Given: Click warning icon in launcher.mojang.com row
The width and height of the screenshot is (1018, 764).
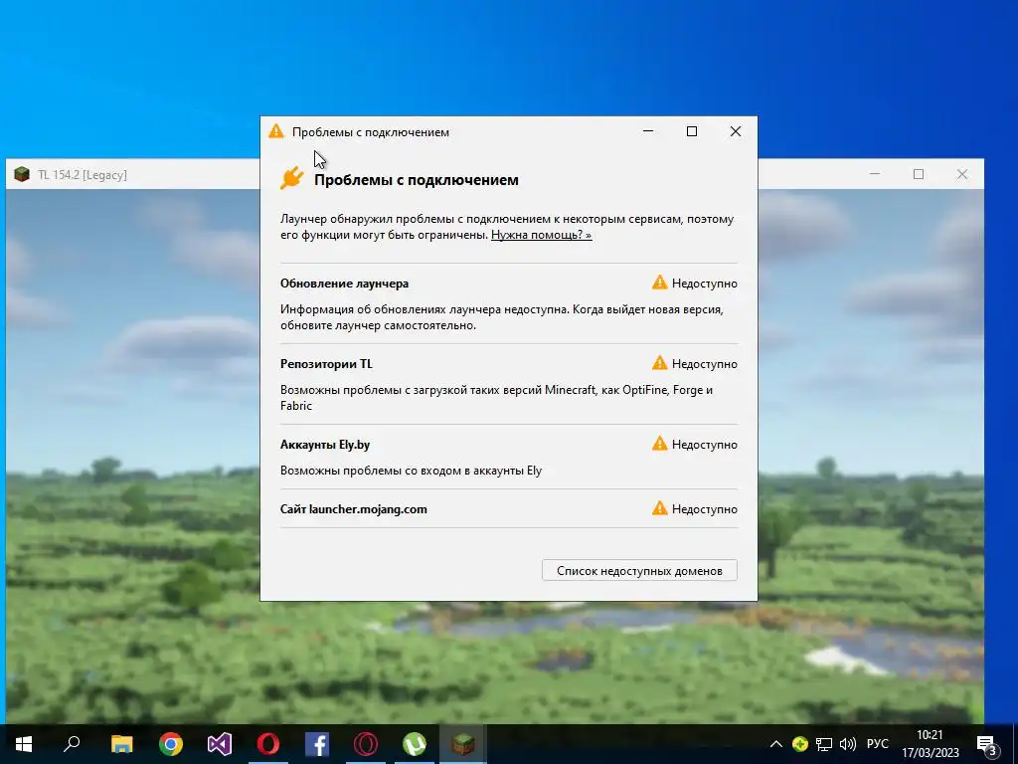Looking at the screenshot, I should pos(660,508).
